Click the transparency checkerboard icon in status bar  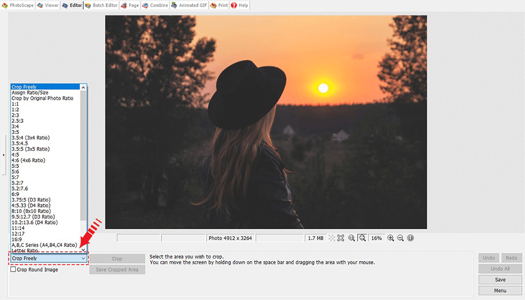331,238
